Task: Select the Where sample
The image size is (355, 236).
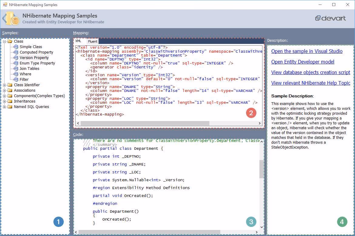Action: (x=25, y=74)
